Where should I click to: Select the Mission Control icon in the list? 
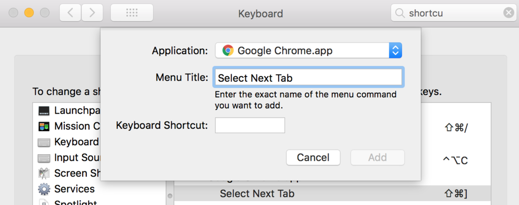[44, 126]
